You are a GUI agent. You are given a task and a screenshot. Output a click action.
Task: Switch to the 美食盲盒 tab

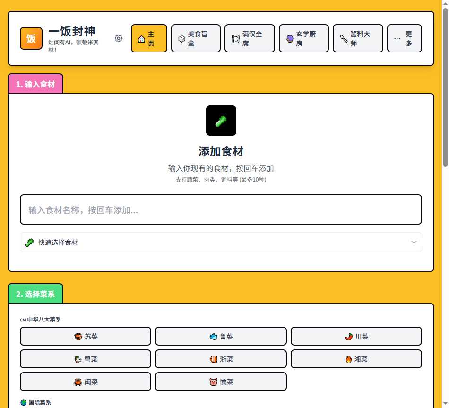[x=196, y=38]
